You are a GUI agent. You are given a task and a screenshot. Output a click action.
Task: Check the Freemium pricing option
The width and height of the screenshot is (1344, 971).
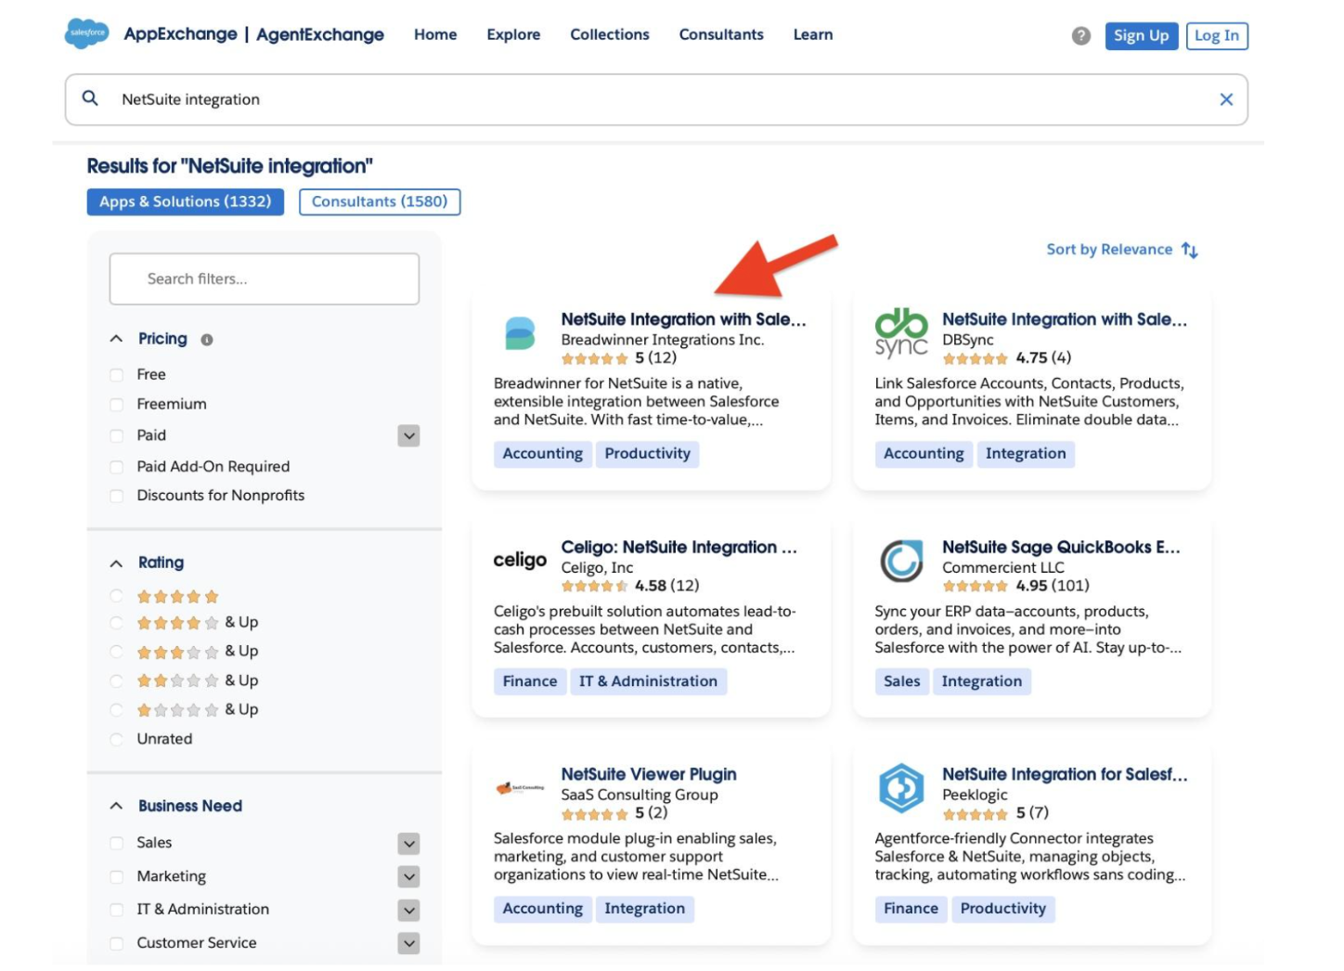116,405
